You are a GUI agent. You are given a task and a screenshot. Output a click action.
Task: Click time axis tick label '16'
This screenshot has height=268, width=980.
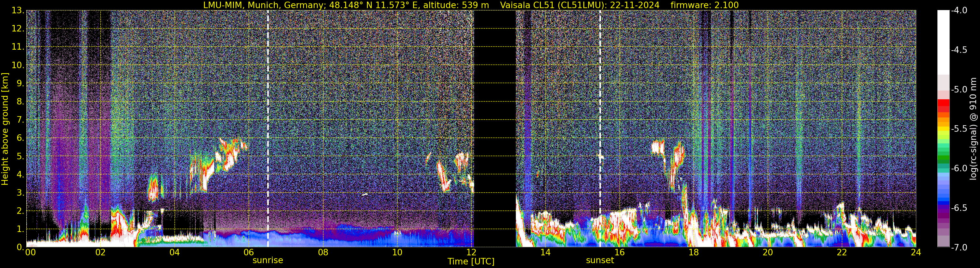tap(619, 253)
